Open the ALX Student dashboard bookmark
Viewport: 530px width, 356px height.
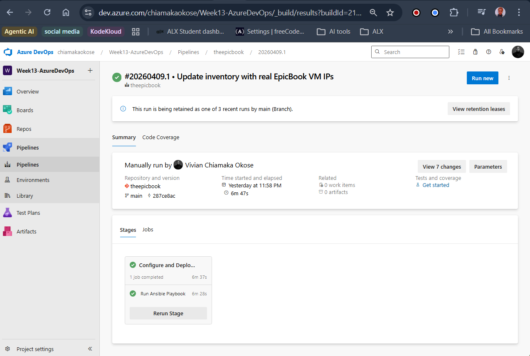pos(190,32)
